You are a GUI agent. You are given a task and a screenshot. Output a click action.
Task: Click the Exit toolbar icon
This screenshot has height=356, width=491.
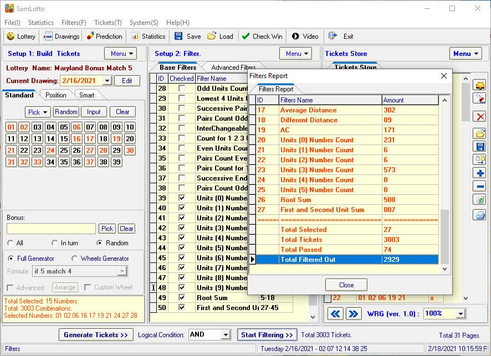333,37
